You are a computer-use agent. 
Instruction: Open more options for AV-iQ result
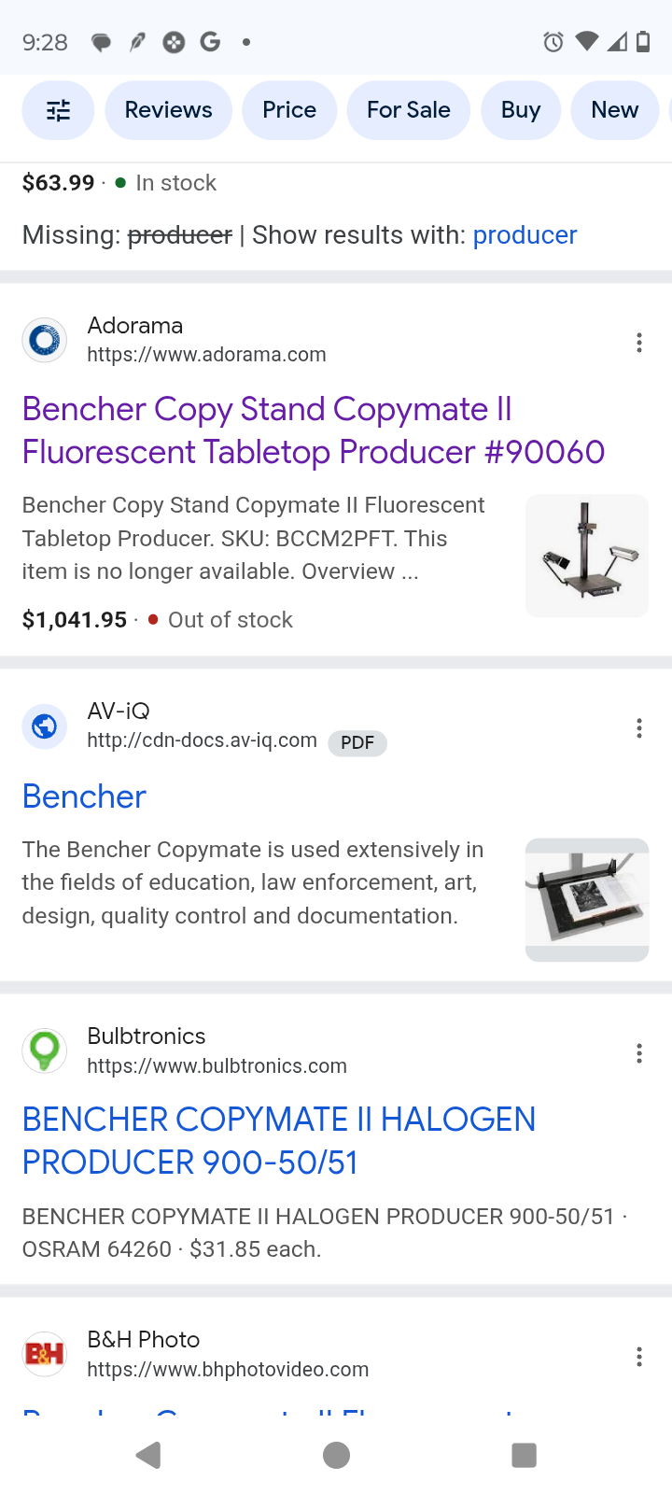639,728
